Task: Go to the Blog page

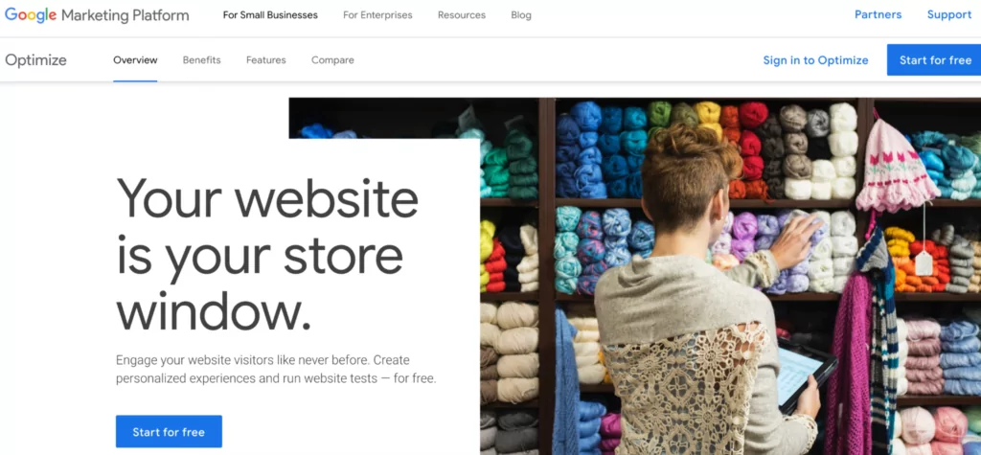Action: click(521, 15)
